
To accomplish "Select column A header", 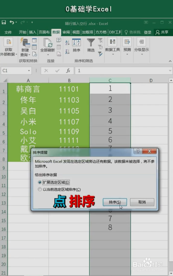I will click(x=28, y=81).
